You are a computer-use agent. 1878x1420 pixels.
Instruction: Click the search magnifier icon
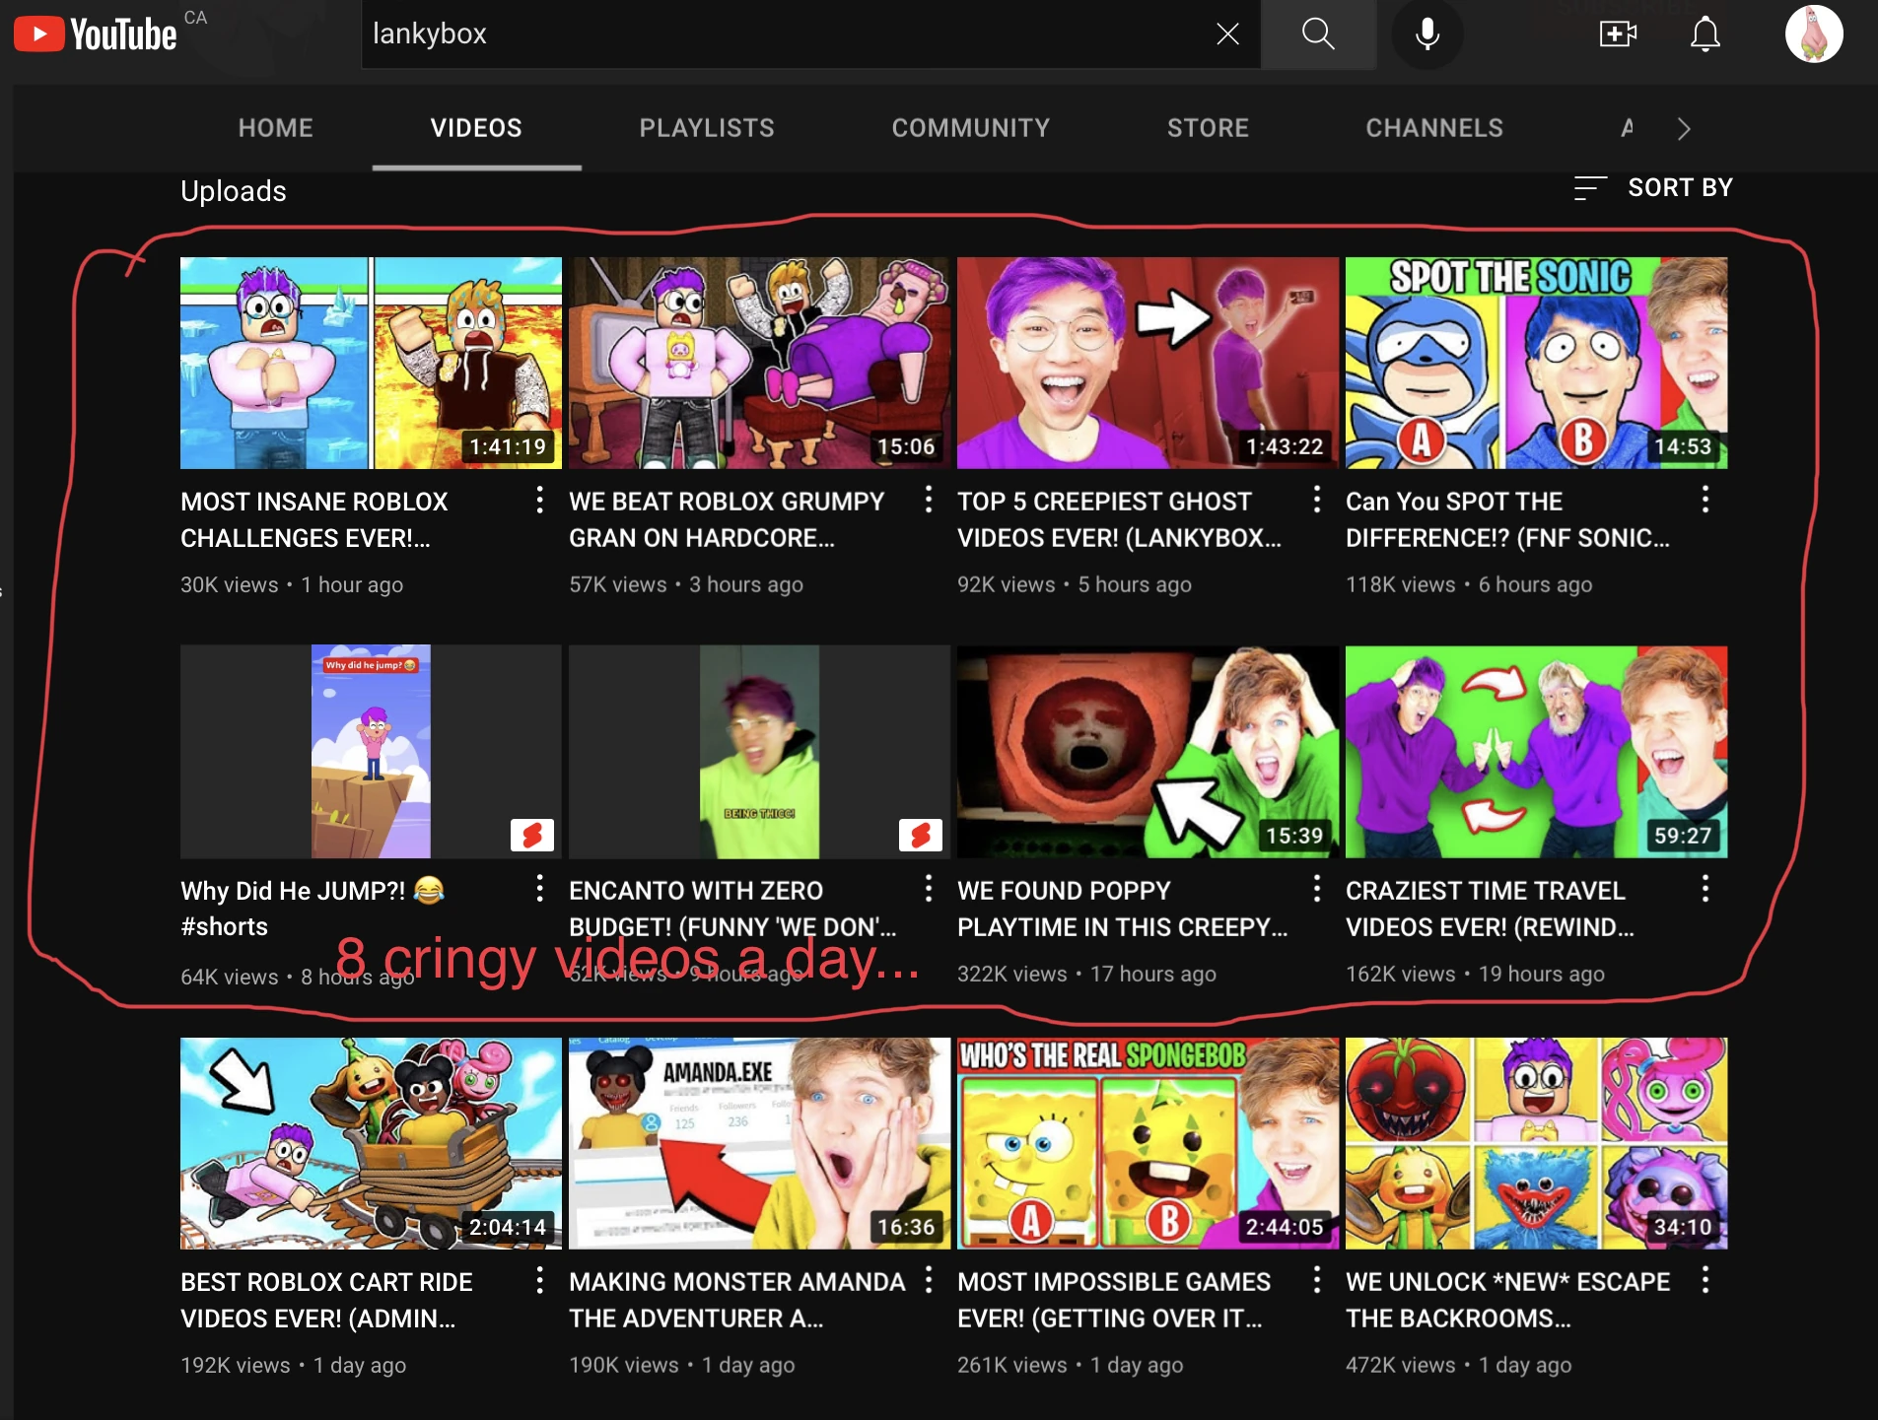click(x=1318, y=34)
